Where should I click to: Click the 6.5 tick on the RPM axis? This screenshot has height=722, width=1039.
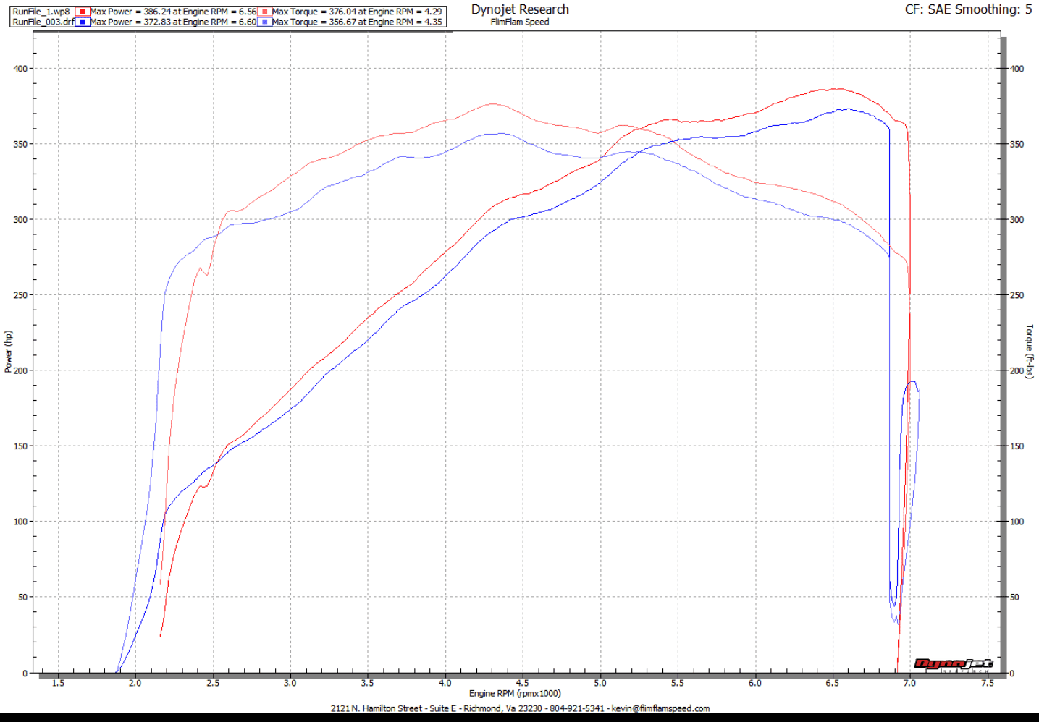[833, 683]
